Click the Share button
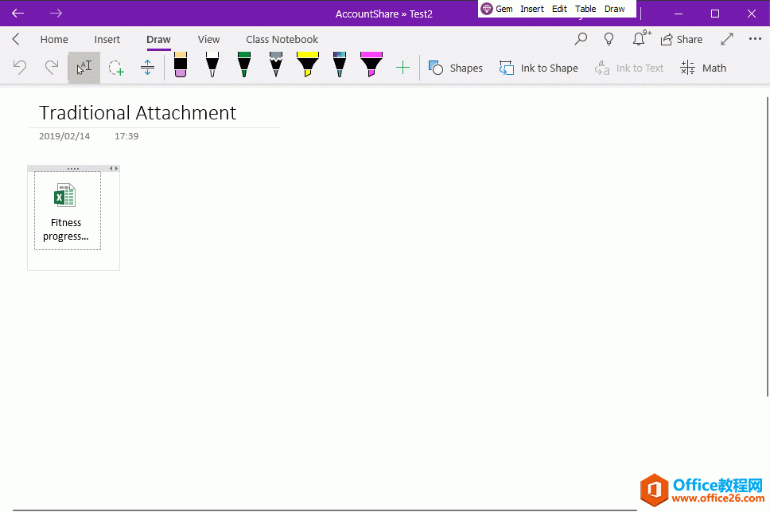 tap(682, 38)
